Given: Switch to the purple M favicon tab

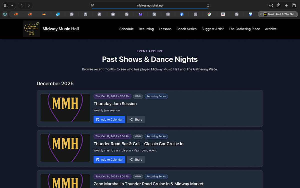Looking at the screenshot, I should point(140,14).
